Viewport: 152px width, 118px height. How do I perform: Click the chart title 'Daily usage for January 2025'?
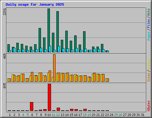coord(35,4)
